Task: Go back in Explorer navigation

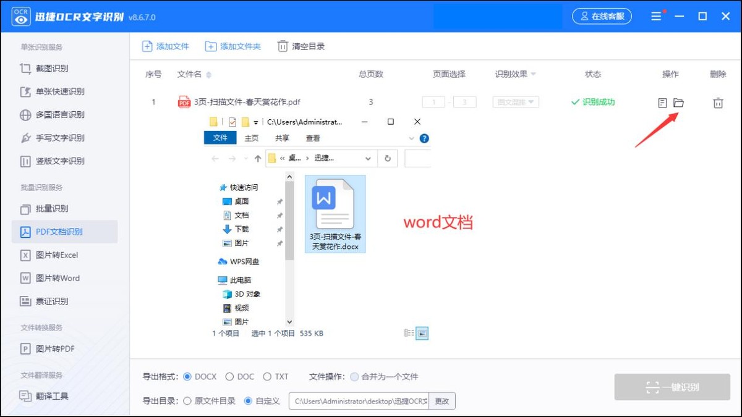Action: (x=215, y=159)
